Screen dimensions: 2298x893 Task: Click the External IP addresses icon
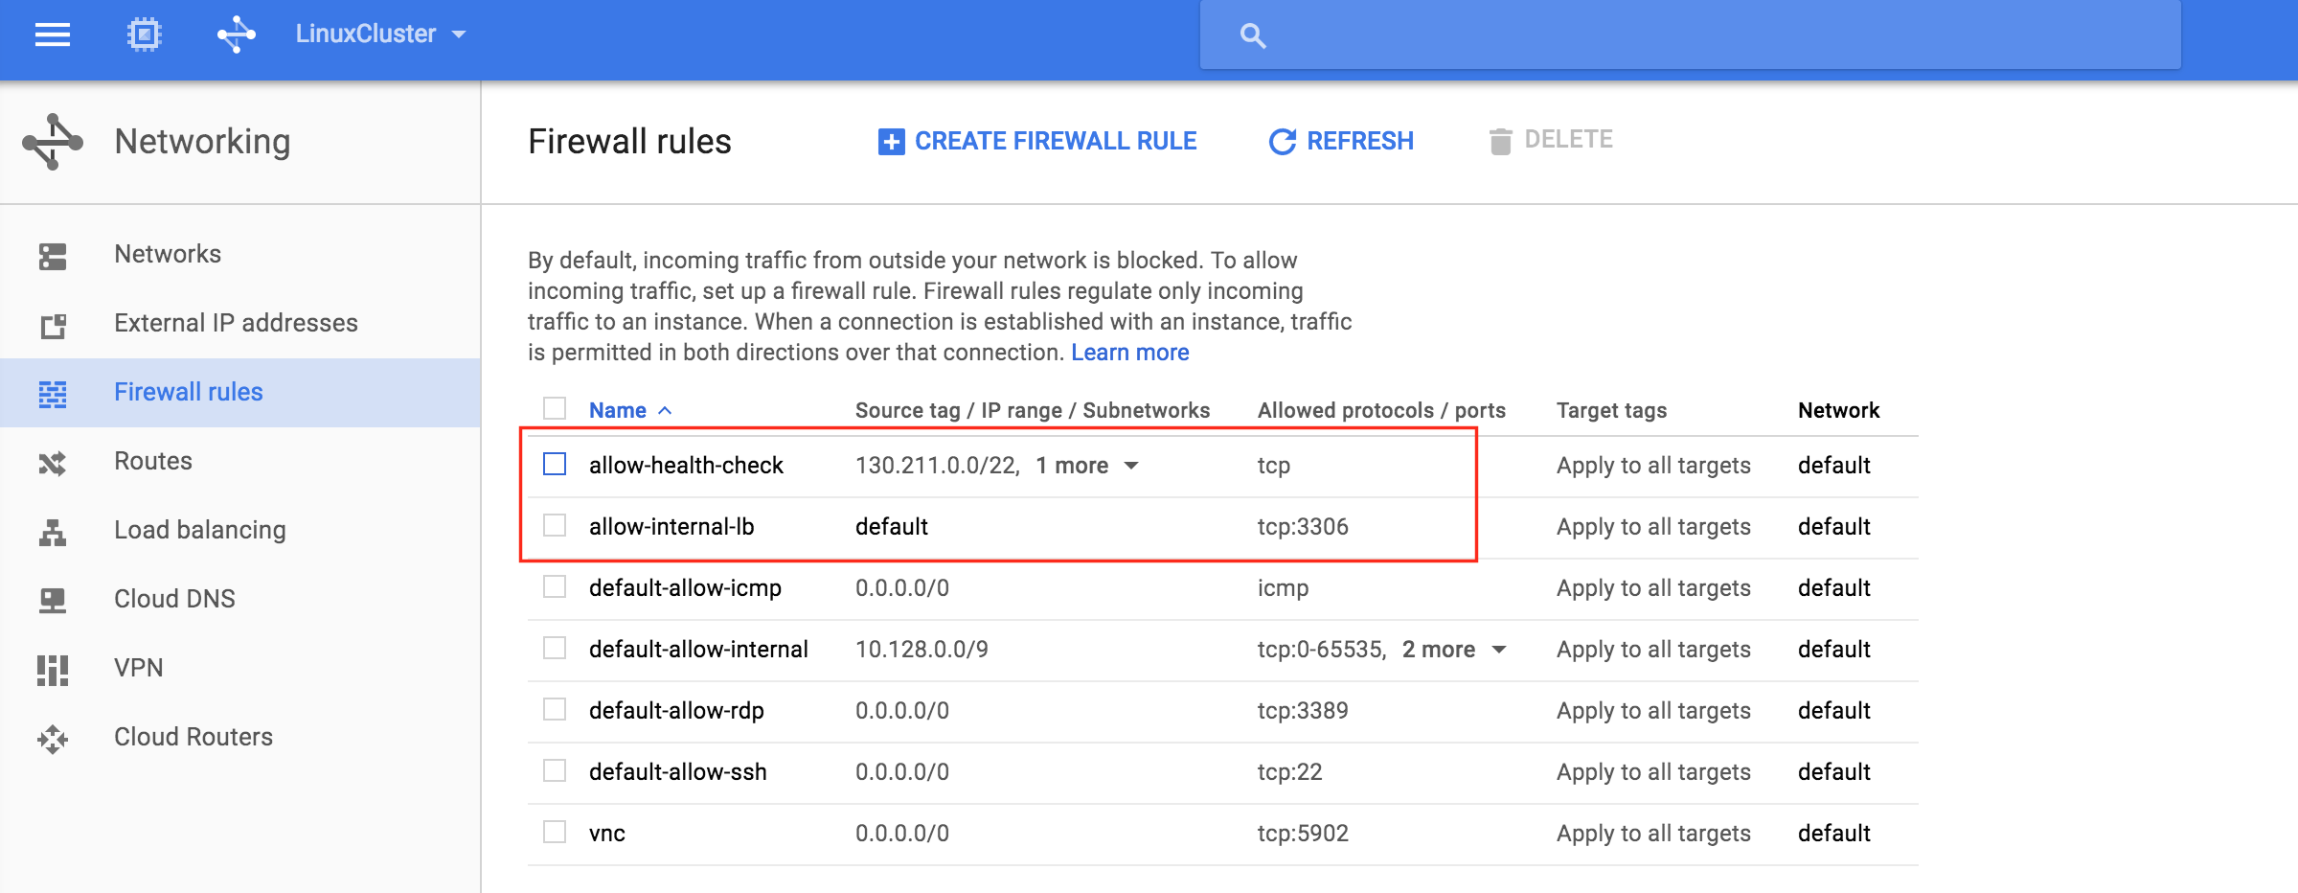click(53, 326)
